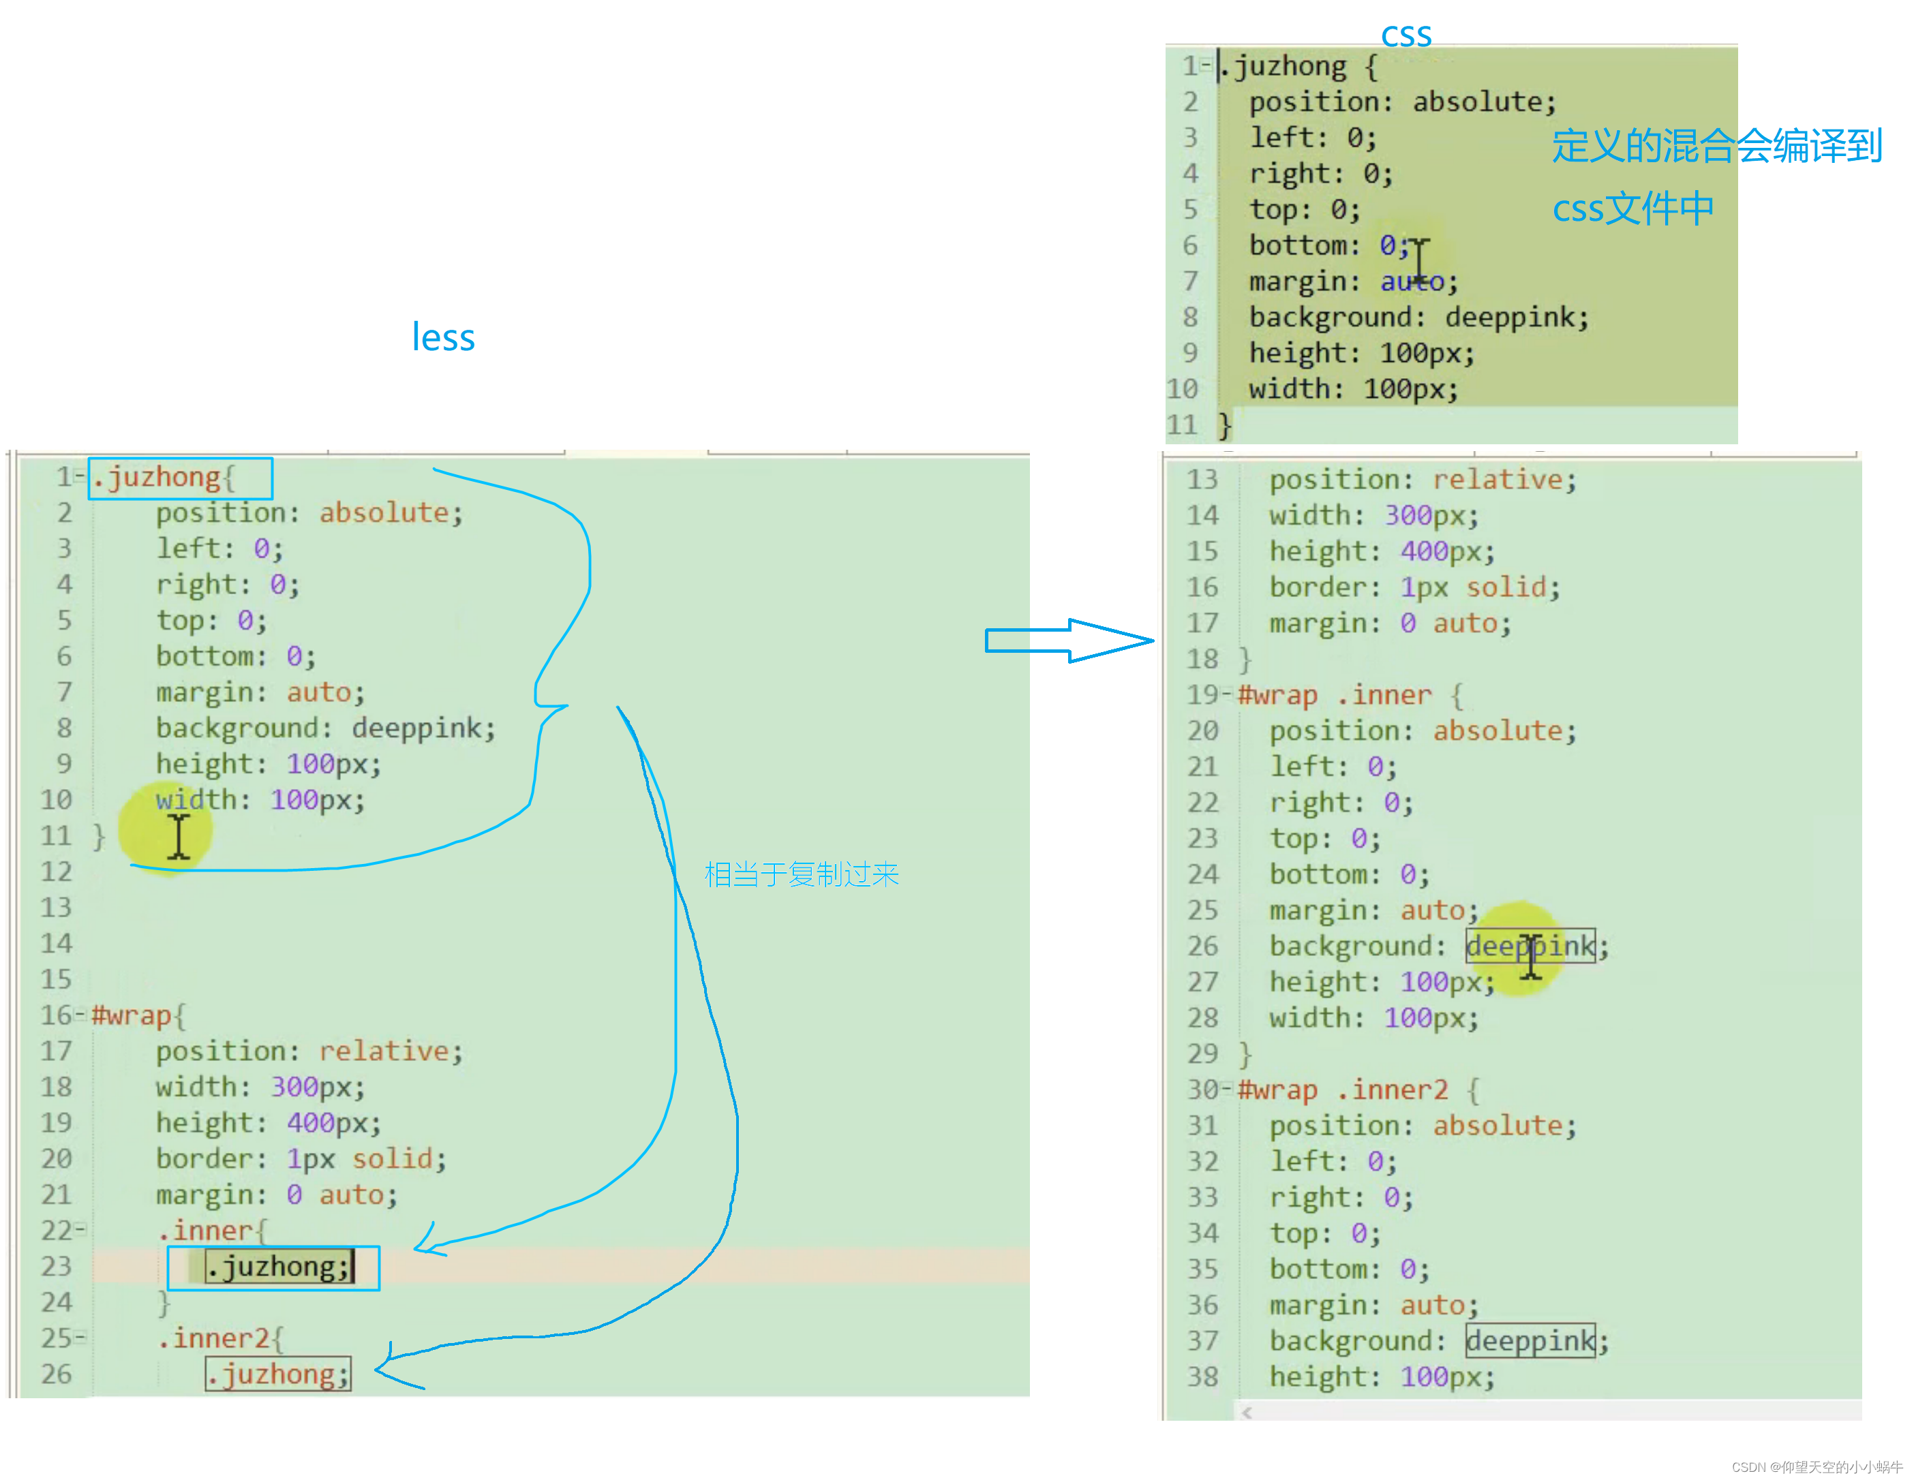Viewport: 1914px width, 1480px height.
Task: Click the horizontal scrollbar left arrow in css output
Action: coord(1246,1412)
